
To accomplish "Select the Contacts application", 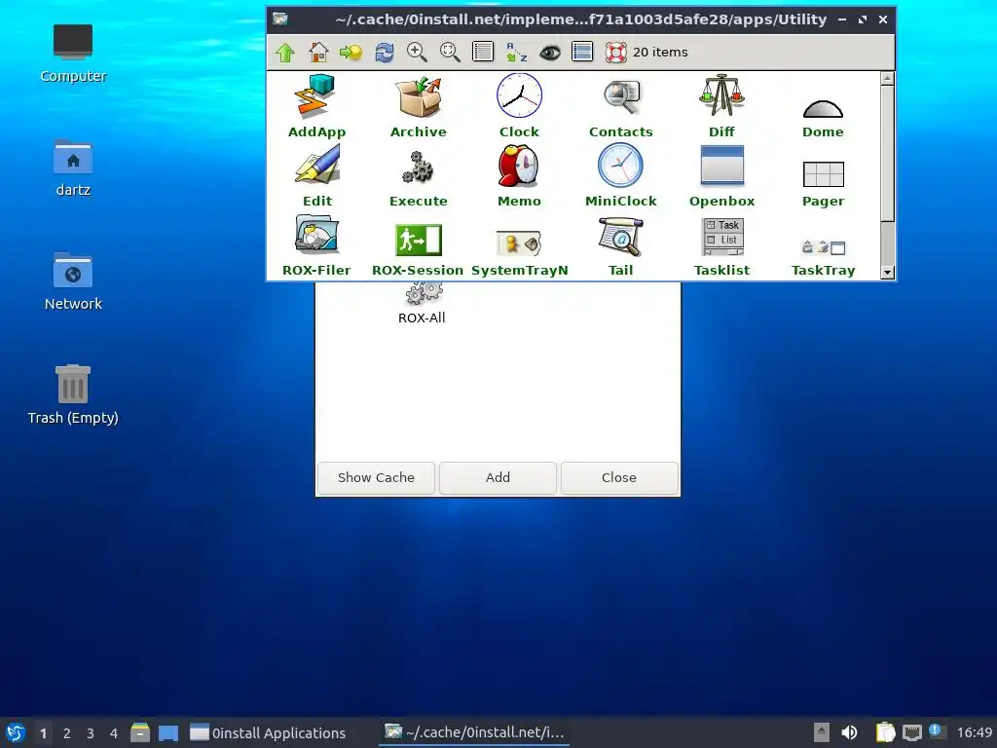I will 621,106.
